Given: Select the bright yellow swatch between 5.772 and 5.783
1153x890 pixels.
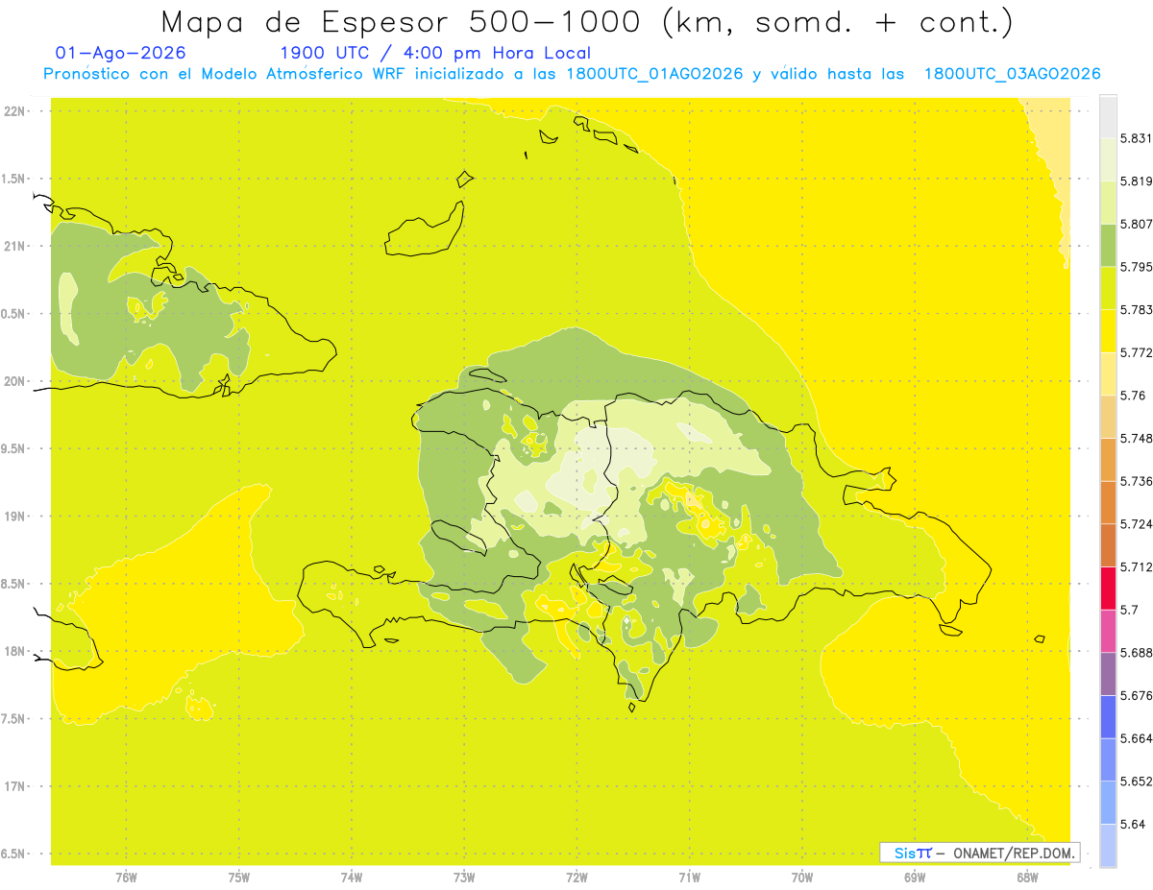Looking at the screenshot, I should coord(1108,330).
